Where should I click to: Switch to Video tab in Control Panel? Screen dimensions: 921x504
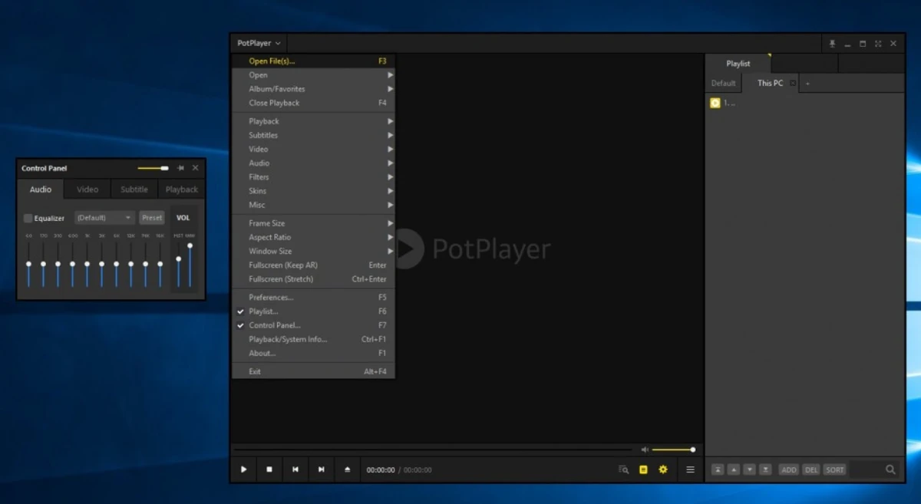pyautogui.click(x=87, y=189)
